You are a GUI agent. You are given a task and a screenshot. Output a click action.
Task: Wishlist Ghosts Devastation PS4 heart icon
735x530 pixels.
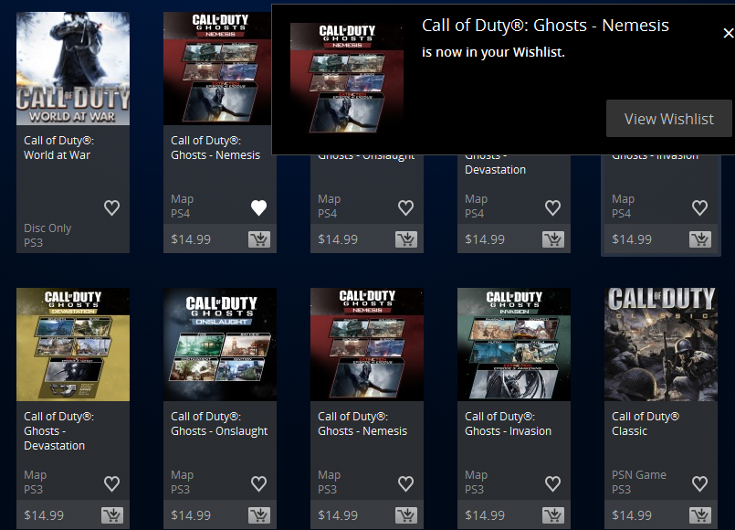[552, 207]
